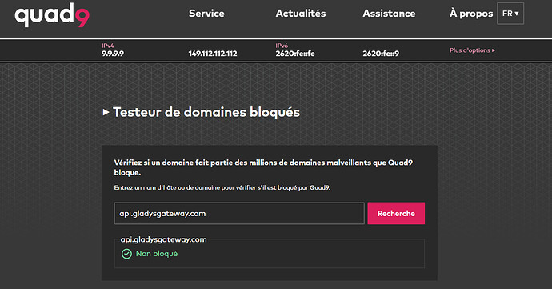Click the Vérifiez si un domaine description text
The width and height of the screenshot is (552, 289).
coord(263,167)
